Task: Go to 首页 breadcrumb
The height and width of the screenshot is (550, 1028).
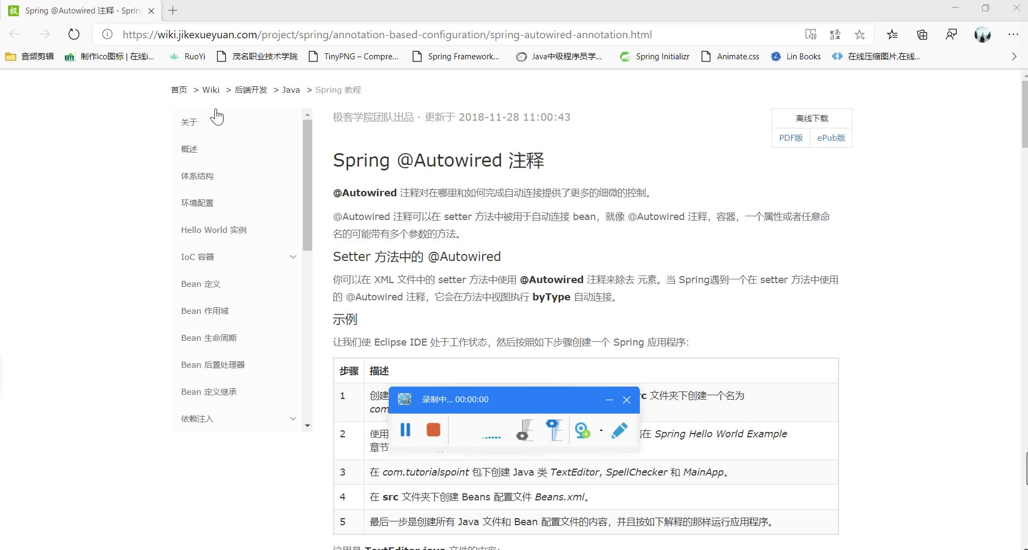Action: coord(179,90)
